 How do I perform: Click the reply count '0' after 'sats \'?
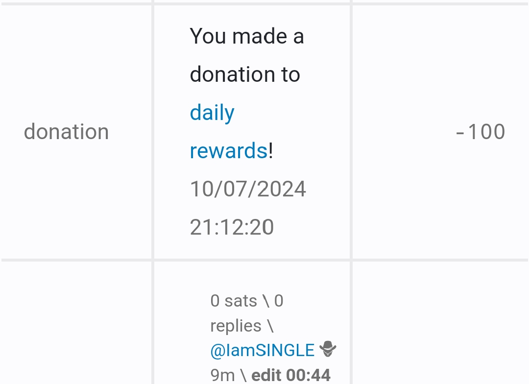coord(279,301)
